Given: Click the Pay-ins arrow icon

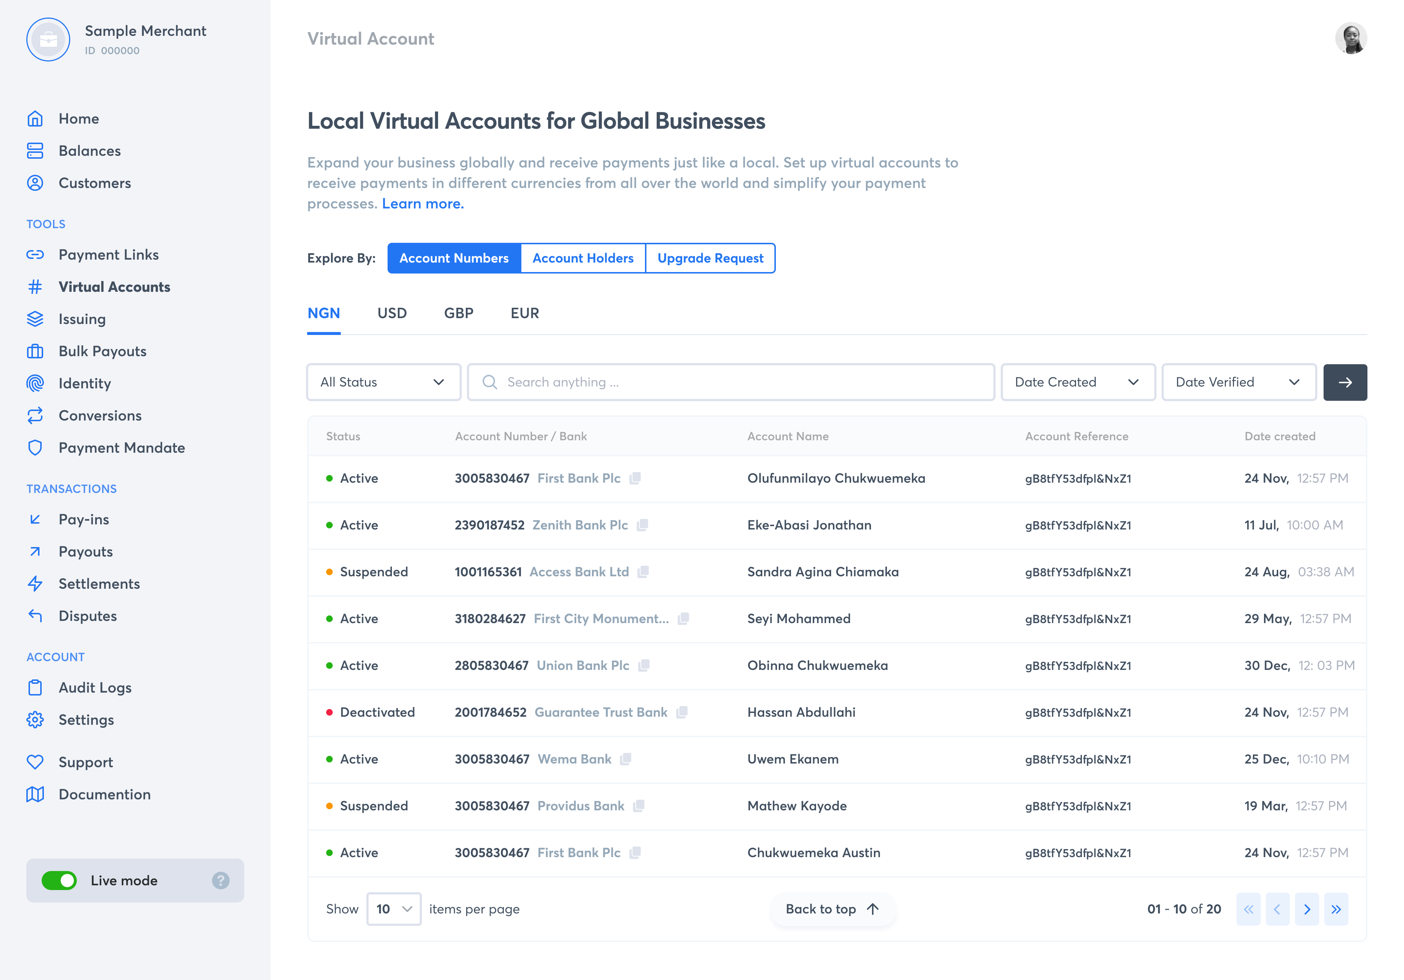Looking at the screenshot, I should pos(35,519).
